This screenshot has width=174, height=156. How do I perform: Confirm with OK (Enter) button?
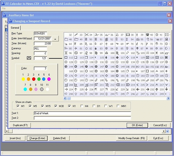137,125
